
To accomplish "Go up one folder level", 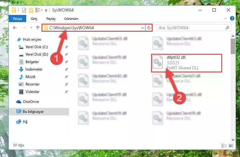I will tap(38, 28).
